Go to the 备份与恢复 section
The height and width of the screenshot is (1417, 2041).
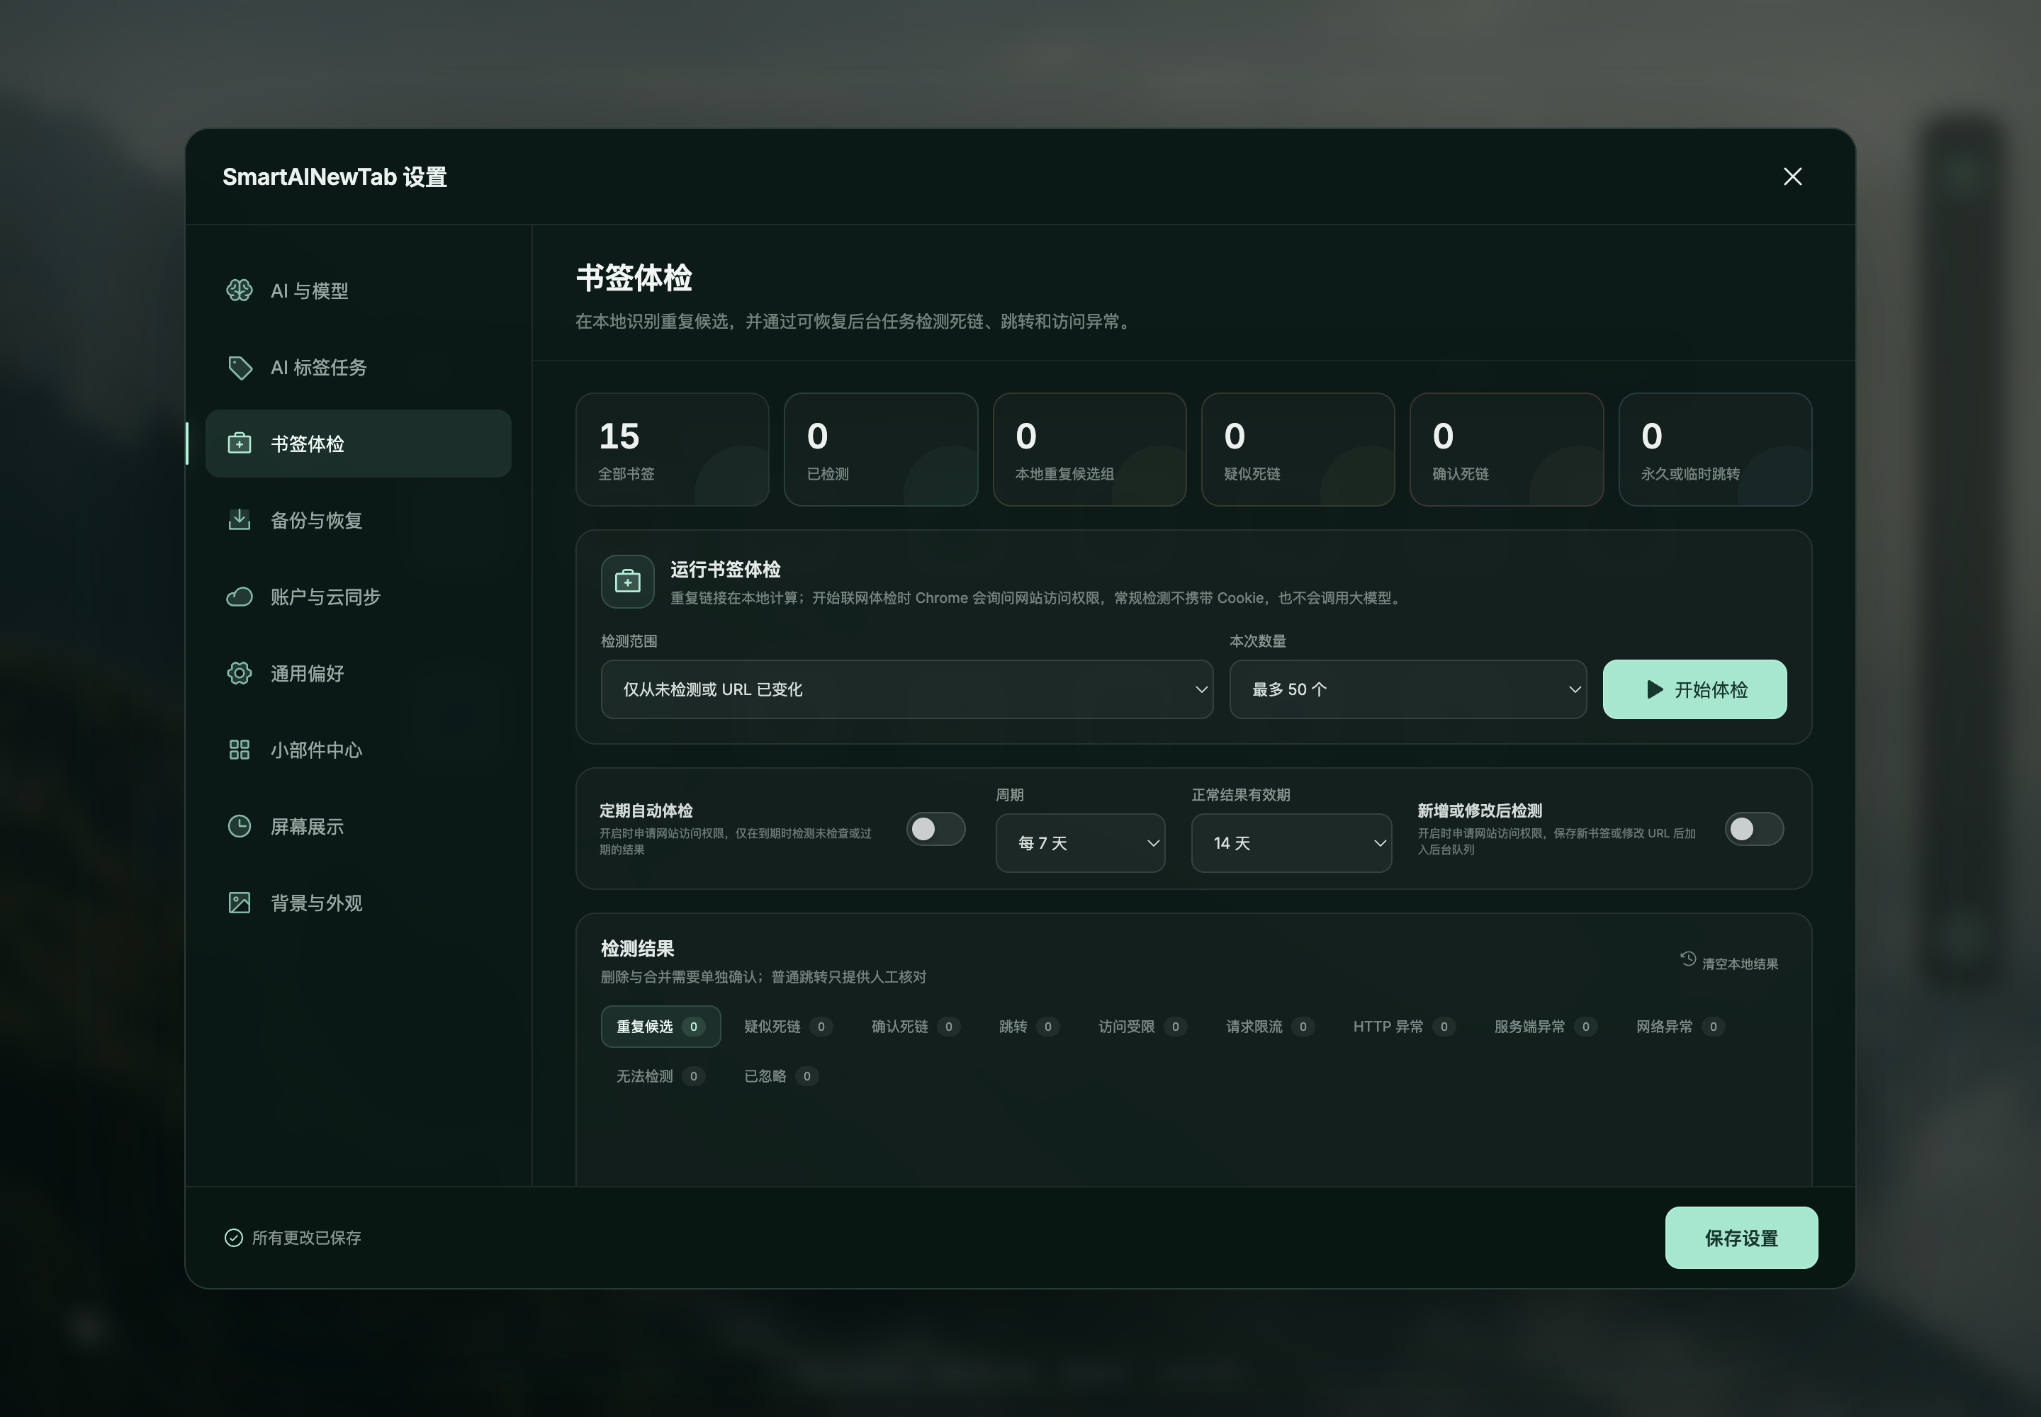358,519
